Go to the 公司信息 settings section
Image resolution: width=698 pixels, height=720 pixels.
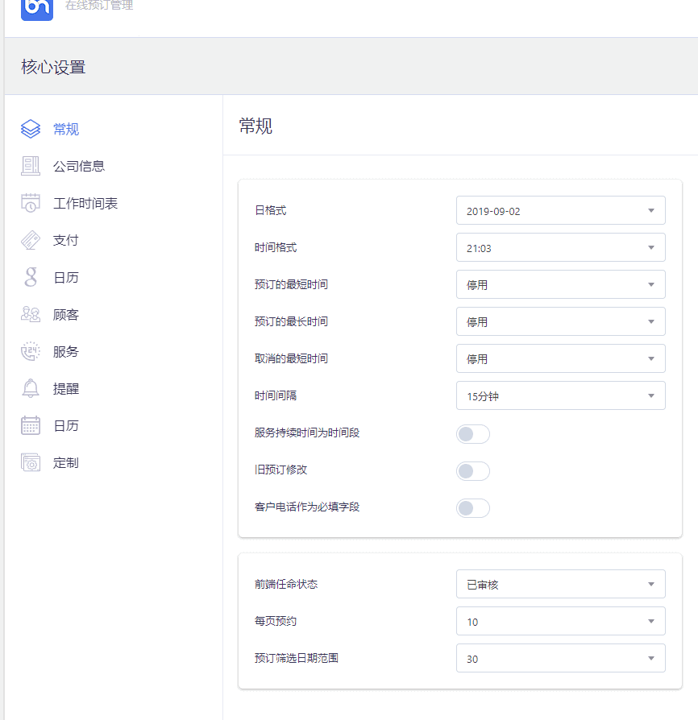coord(78,166)
